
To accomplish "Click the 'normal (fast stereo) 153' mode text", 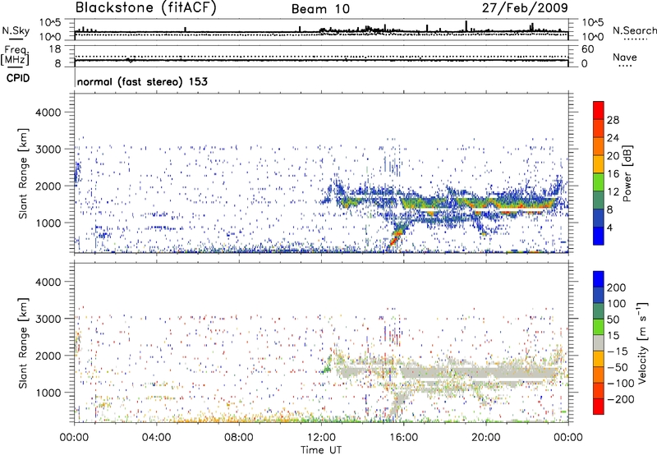I will click(142, 82).
